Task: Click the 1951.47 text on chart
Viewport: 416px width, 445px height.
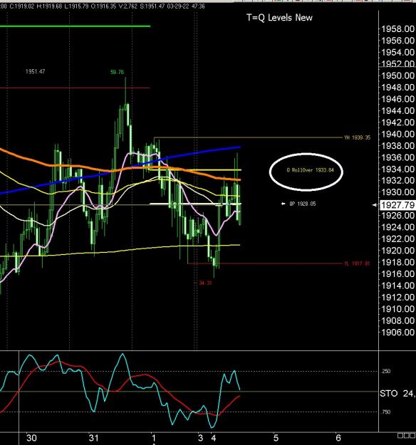Action: [x=35, y=71]
